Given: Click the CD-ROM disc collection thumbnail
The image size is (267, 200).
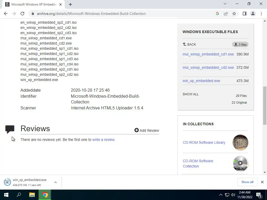Looking at the screenshot, I should coord(240,164).
